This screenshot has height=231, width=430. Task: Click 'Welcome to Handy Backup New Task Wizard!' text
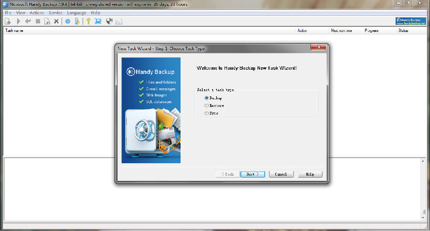(247, 68)
